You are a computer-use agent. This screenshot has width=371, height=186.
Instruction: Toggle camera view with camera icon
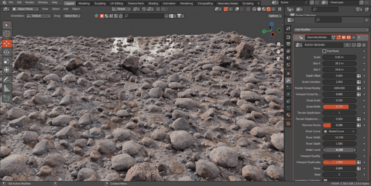click(278, 58)
